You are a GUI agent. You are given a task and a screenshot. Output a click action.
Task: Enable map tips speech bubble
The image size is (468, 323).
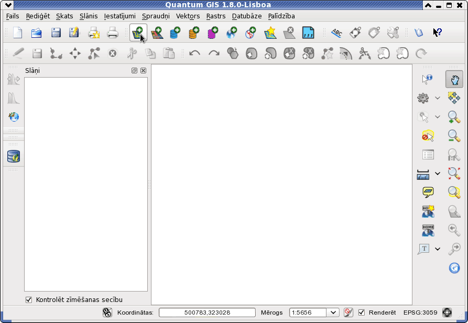point(428,192)
